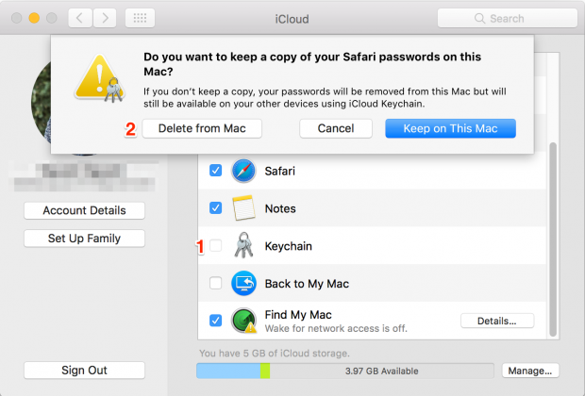Screen dimensions: 585x396
Task: Click the Keychain keys icon
Action: coord(244,246)
